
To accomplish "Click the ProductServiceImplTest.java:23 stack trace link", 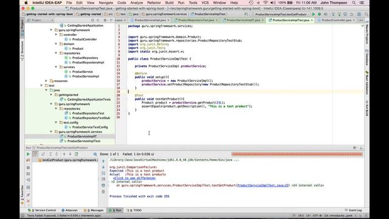I will 263,186.
